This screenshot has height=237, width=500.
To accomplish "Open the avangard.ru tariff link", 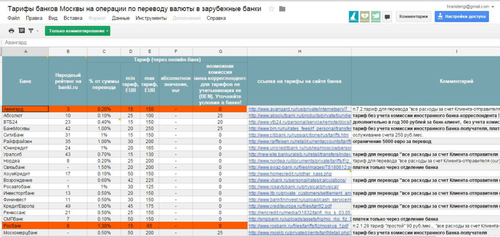I will pyautogui.click(x=299, y=109).
